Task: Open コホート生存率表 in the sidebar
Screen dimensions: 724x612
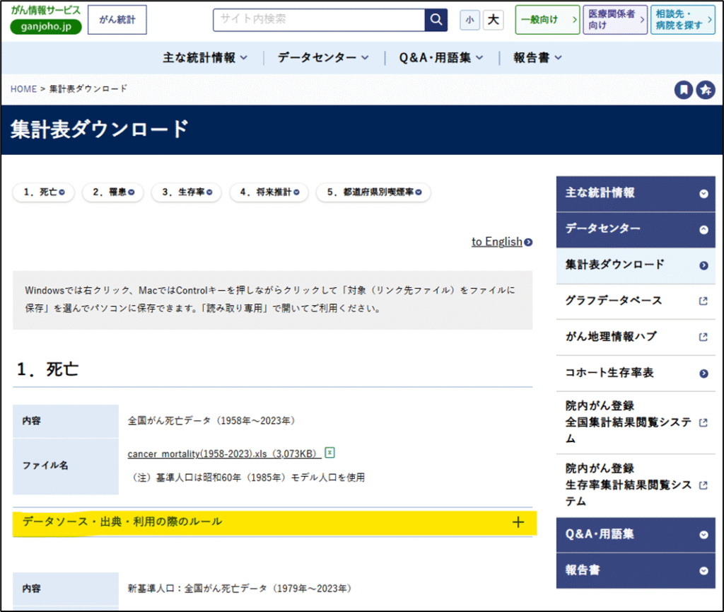Action: 635,373
